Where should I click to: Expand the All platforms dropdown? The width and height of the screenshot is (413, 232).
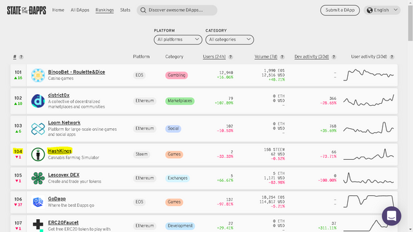point(178,40)
